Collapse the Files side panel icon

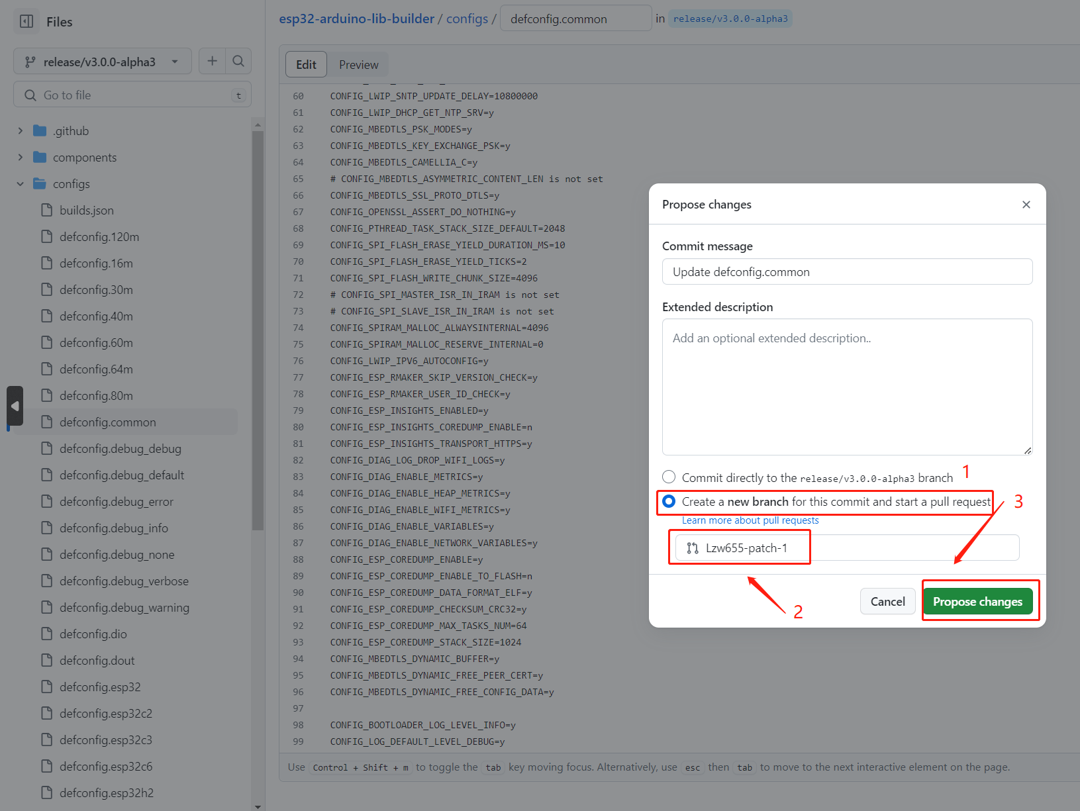click(26, 22)
